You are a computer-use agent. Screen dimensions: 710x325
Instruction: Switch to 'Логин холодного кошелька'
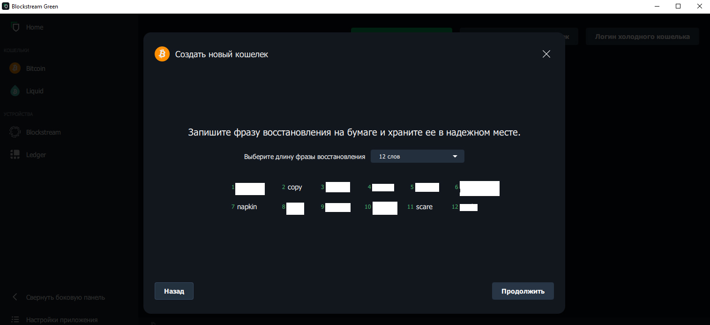click(642, 36)
